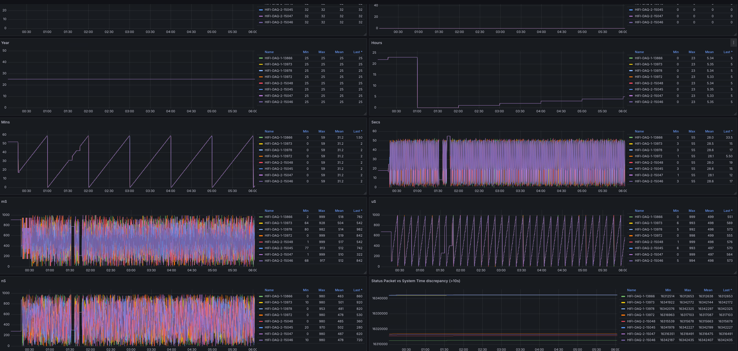The height and width of the screenshot is (351, 738).
Task: Open Status Packet vs System Time discrepancy title menu
Action: pyautogui.click(x=416, y=281)
